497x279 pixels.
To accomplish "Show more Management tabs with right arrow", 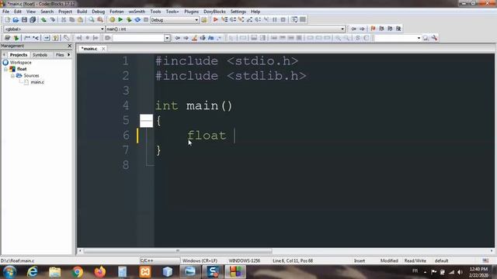I will tap(69, 55).
